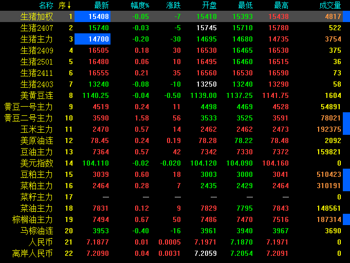This screenshot has width=350, height=263.
Task: Click opening price 13250
Action: click(207, 84)
